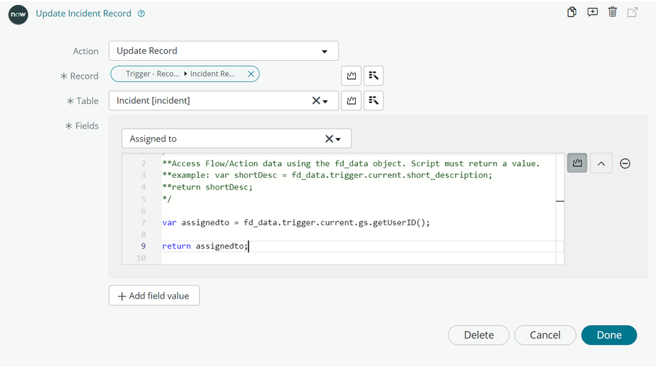This screenshot has height=374, width=656.
Task: Click the Action label
Action: [x=86, y=51]
